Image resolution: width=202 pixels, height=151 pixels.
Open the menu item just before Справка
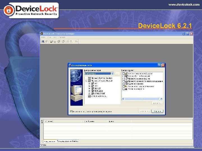(x=55, y=37)
